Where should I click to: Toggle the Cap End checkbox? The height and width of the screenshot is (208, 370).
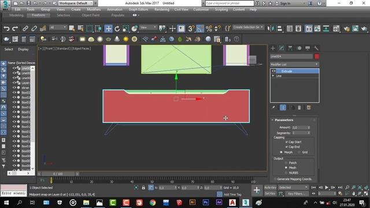pos(287,147)
